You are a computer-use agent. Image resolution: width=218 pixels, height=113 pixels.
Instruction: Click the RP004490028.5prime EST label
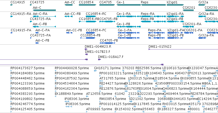click(72, 68)
